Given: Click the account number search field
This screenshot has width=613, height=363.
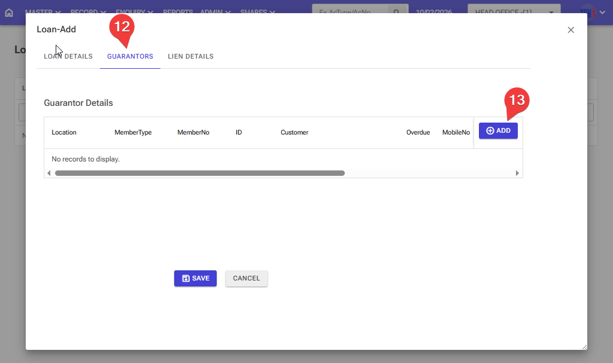Looking at the screenshot, I should pyautogui.click(x=351, y=12).
